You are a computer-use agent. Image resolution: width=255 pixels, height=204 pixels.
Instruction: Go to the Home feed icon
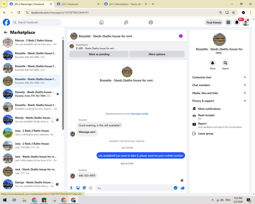pyautogui.click(x=101, y=22)
